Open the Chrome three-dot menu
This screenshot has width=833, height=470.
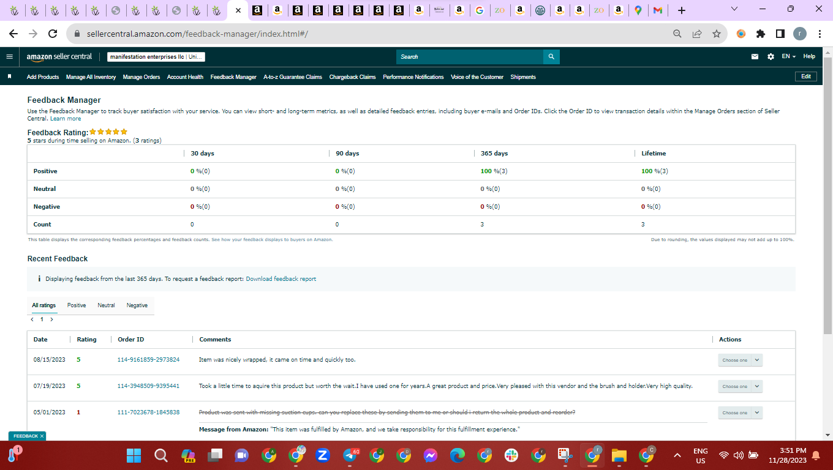(820, 34)
